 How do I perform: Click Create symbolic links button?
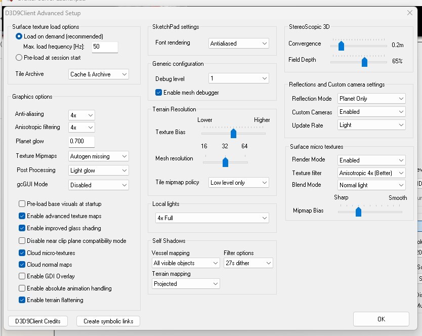108,321
